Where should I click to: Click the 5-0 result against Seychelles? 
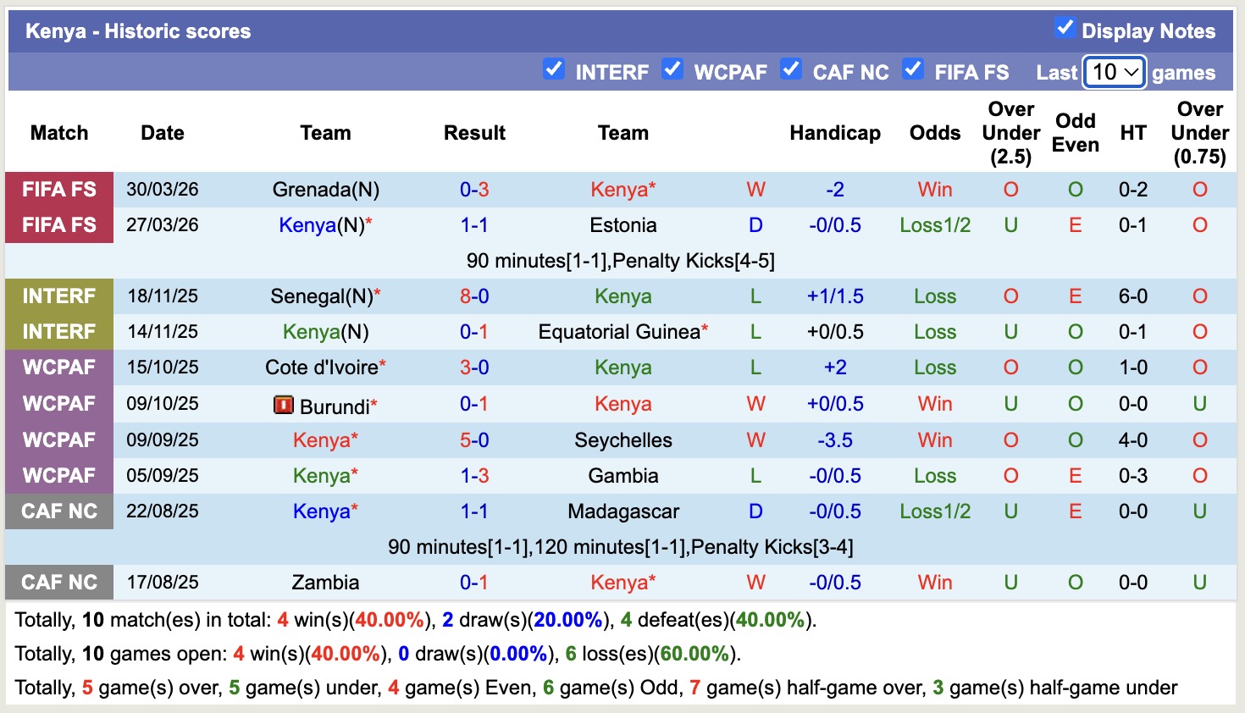[x=474, y=440]
